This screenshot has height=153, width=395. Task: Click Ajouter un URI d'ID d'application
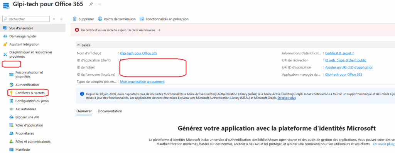[349, 67]
